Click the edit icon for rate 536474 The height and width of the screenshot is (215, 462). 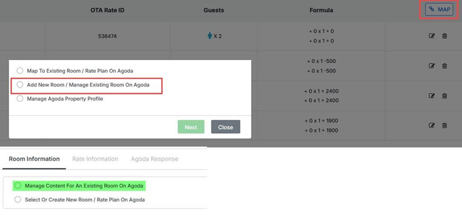pos(432,36)
